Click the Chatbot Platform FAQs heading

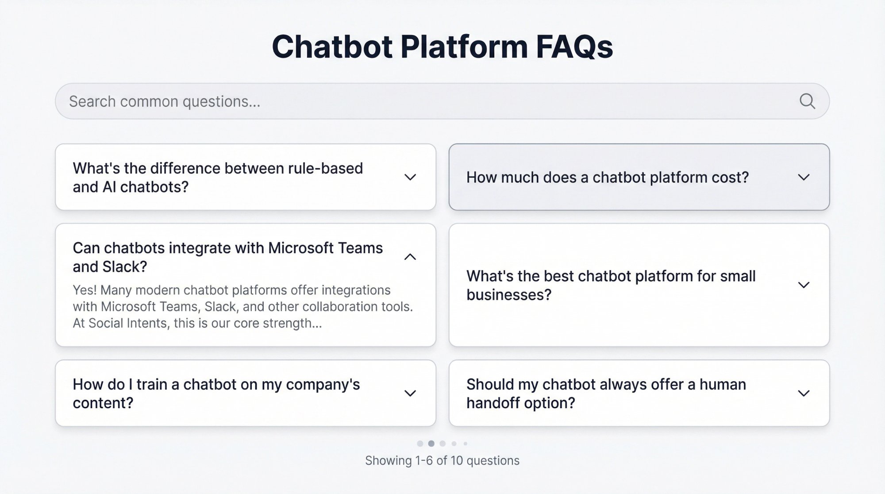tap(442, 46)
